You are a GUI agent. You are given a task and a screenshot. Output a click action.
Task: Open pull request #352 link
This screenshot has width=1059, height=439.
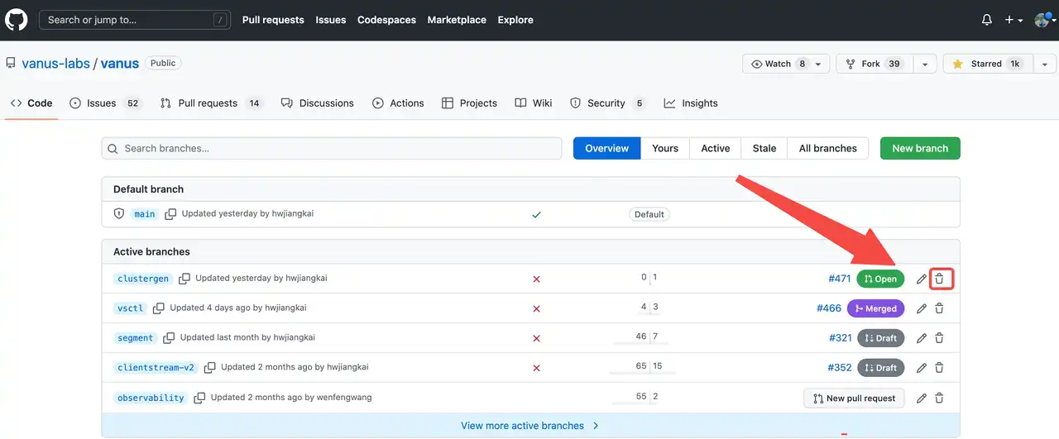point(840,368)
